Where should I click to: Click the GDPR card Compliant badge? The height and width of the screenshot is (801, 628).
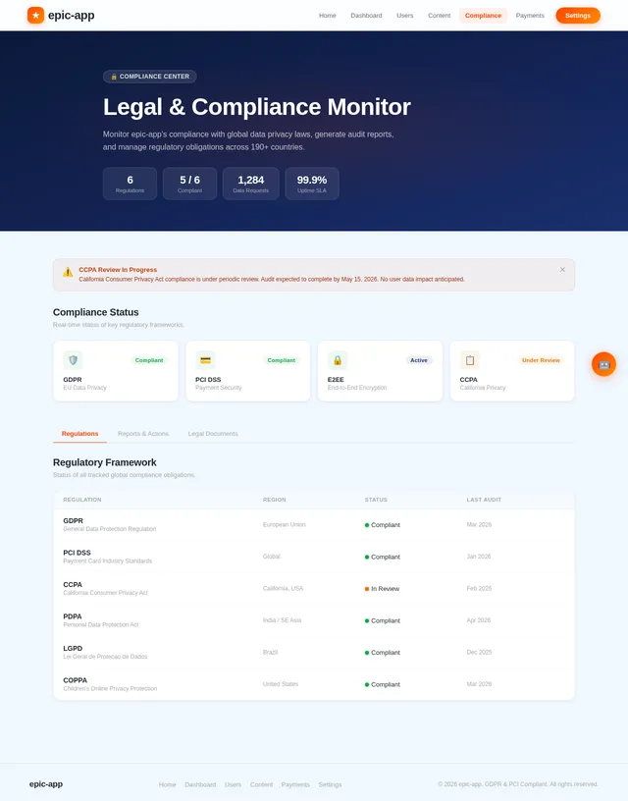(149, 360)
